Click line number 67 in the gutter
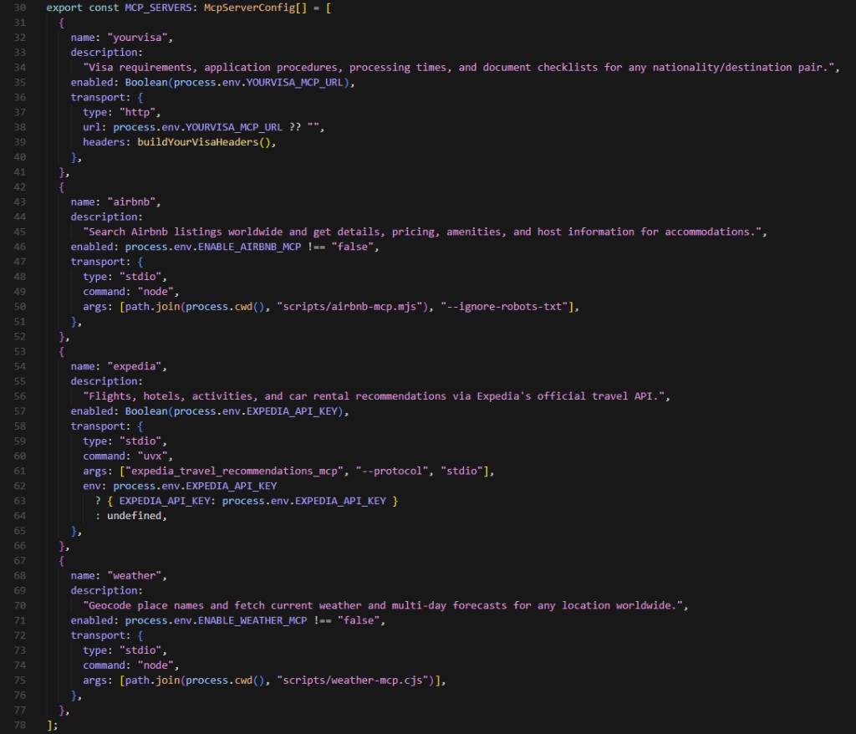 pos(20,561)
